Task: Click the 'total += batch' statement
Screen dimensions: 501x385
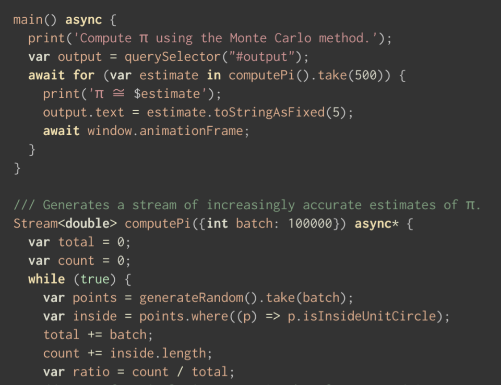Action: [x=98, y=334]
